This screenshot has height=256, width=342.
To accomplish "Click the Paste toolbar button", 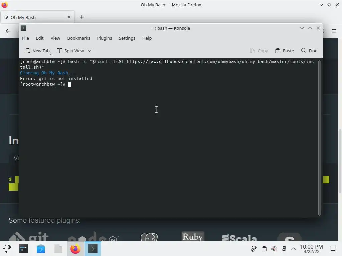I will tap(285, 51).
